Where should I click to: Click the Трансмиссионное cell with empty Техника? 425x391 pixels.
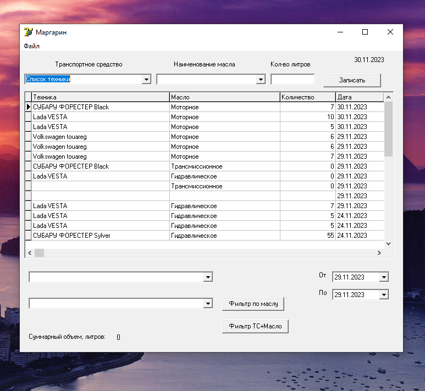(225, 186)
